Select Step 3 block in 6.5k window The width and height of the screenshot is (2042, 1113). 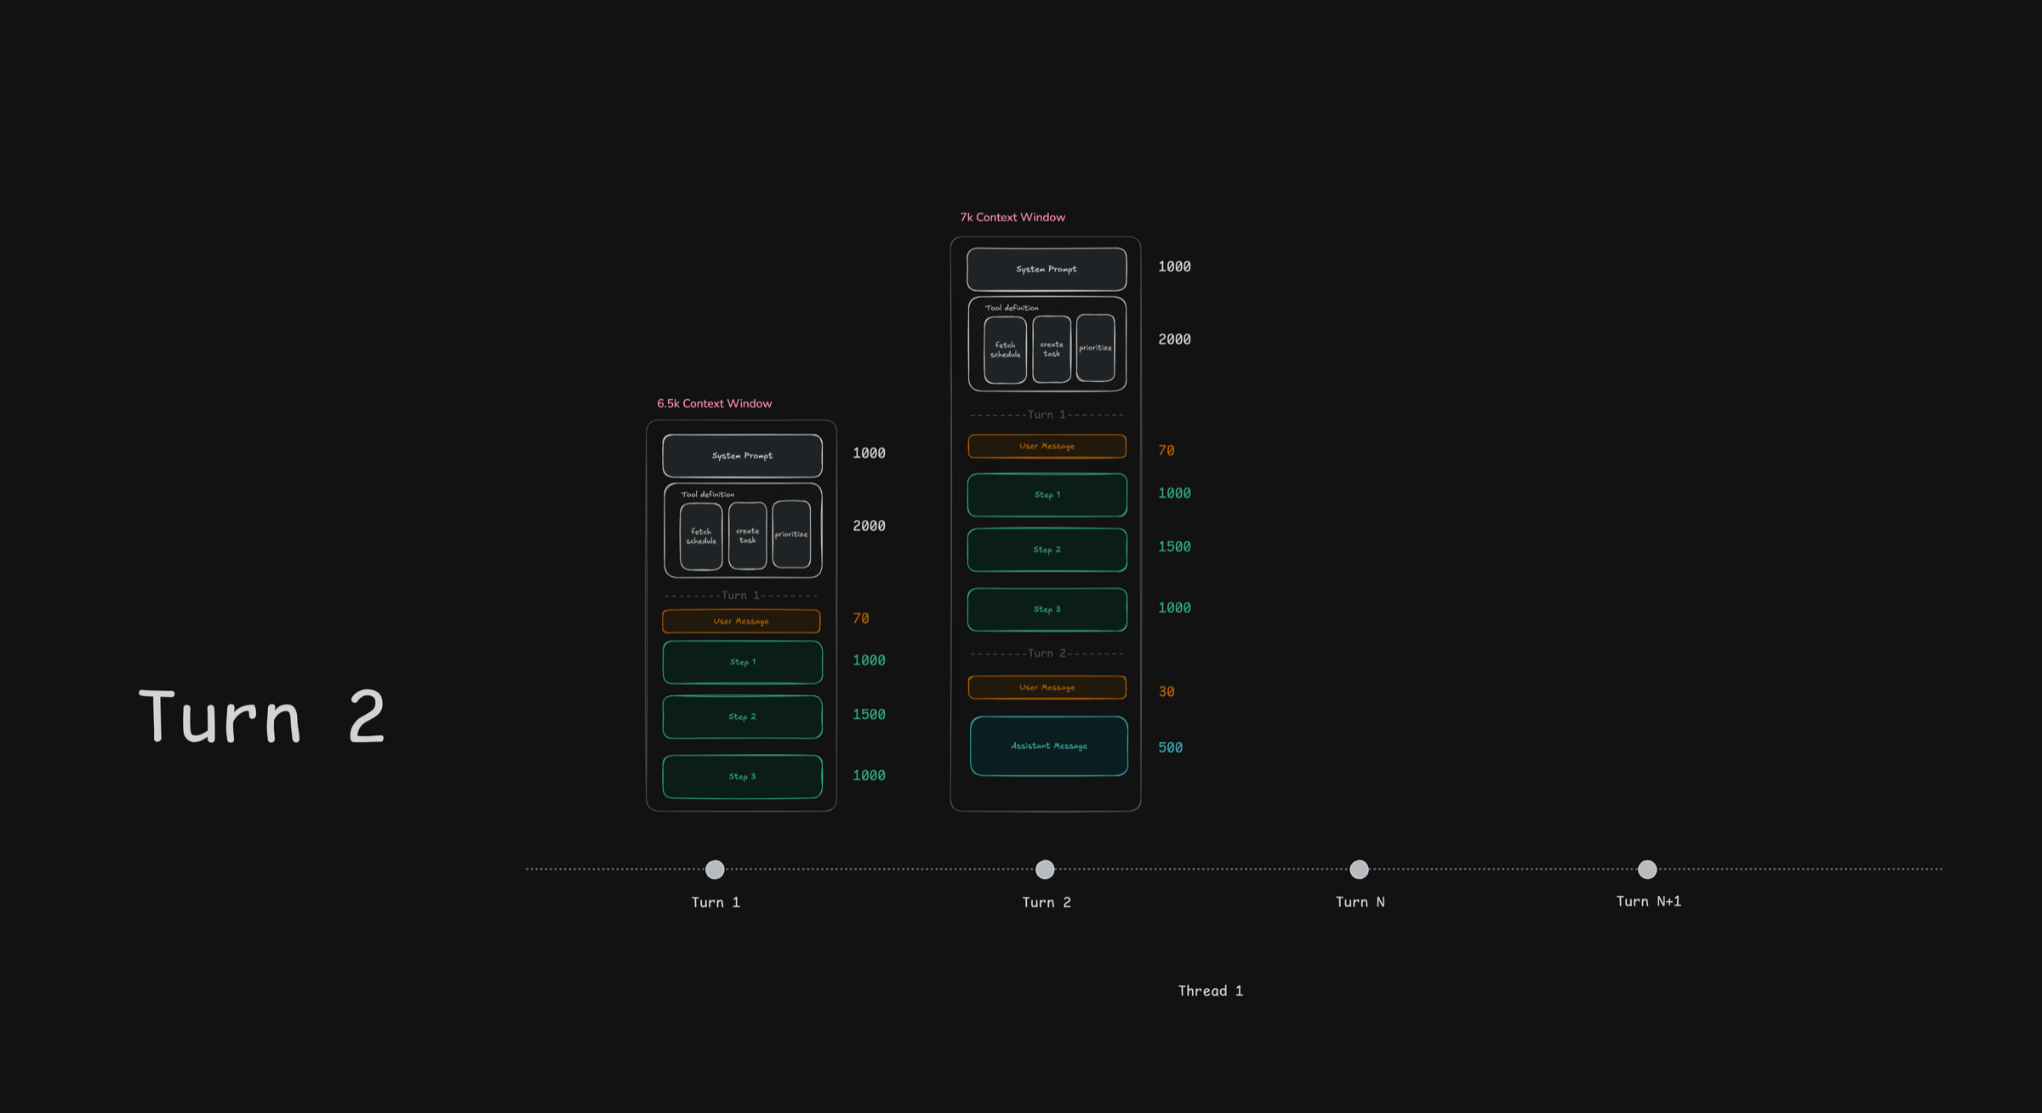tap(742, 776)
